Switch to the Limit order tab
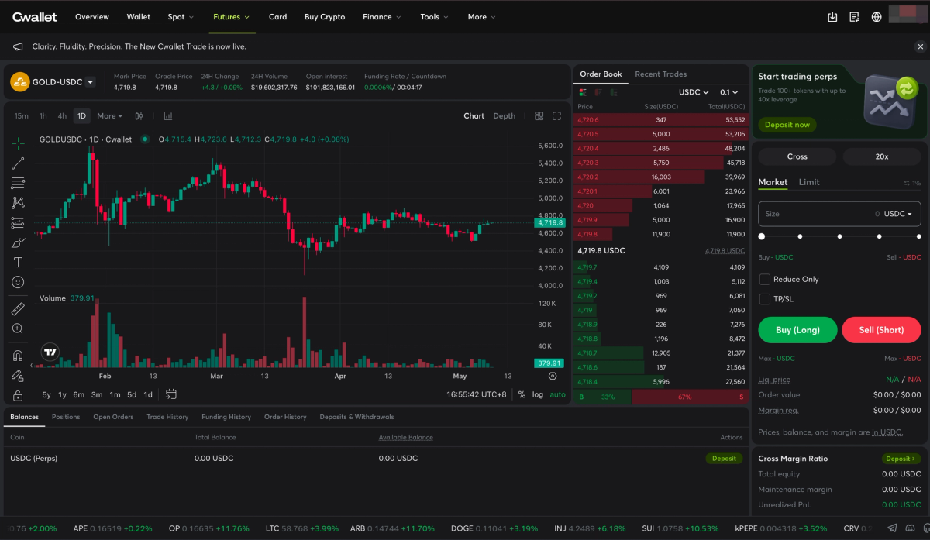Screen dimensions: 930x540 (x=809, y=182)
